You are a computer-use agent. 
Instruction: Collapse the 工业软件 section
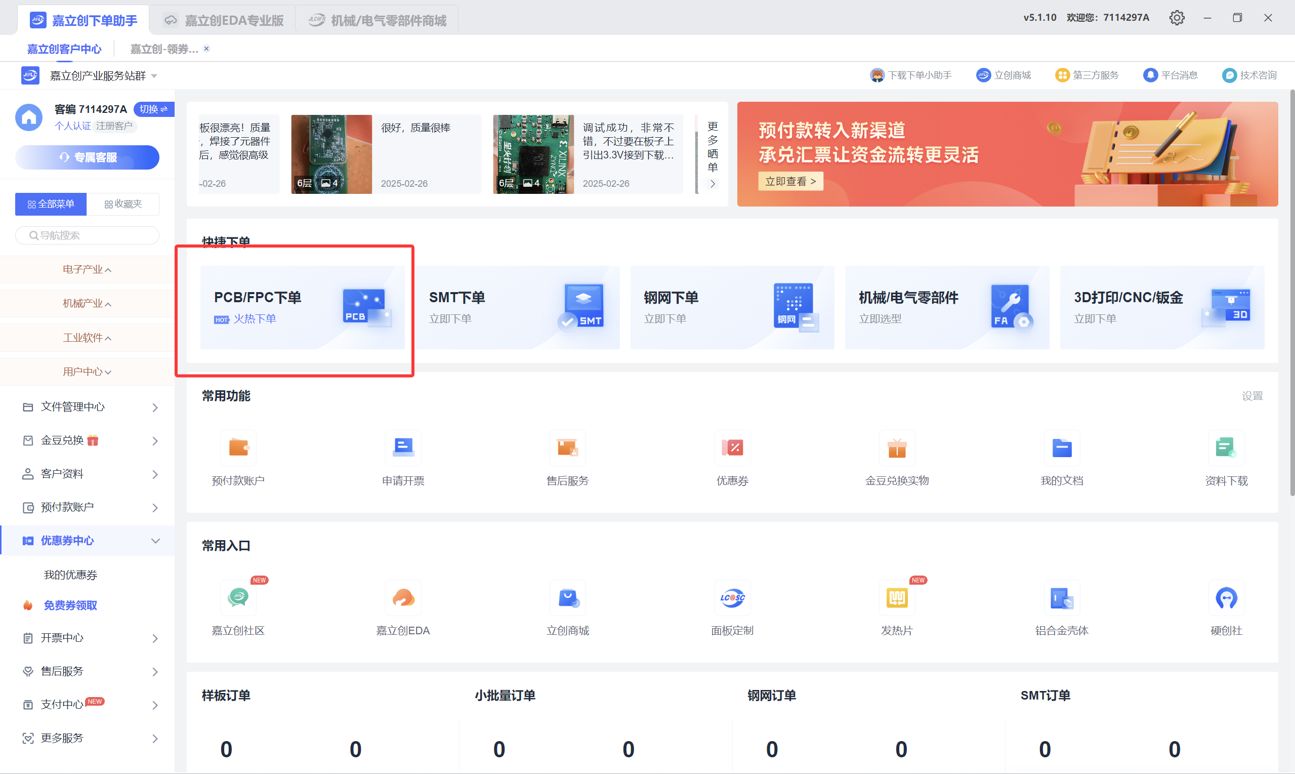(x=87, y=338)
